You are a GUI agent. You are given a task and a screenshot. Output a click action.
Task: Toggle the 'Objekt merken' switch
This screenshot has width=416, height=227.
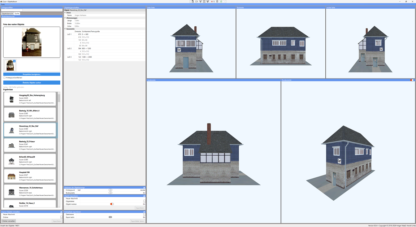[112, 204]
